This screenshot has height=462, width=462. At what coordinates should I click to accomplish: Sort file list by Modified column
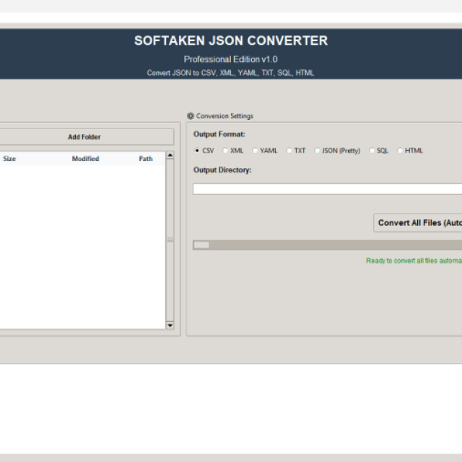click(x=85, y=159)
